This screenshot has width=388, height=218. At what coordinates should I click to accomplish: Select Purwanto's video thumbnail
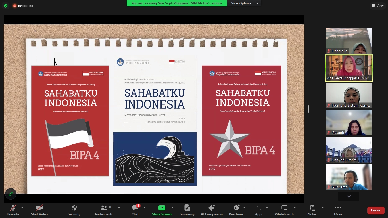tap(349, 177)
